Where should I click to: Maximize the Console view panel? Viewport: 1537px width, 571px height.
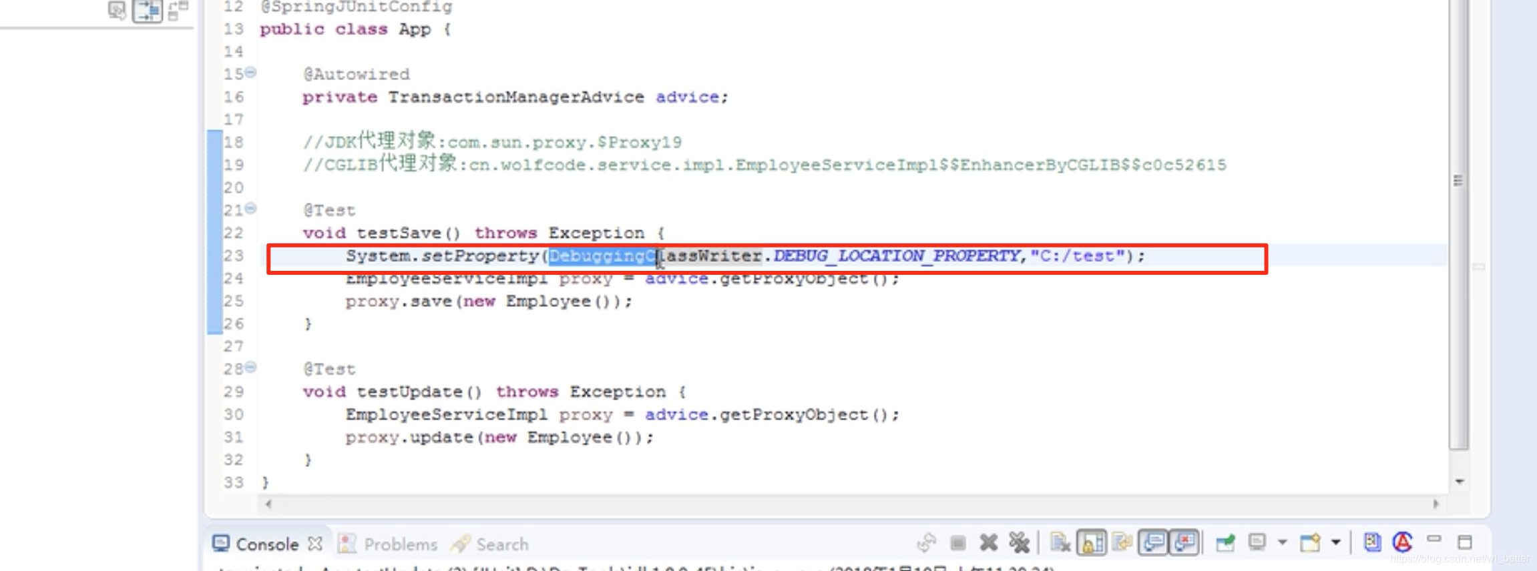[x=1465, y=542]
